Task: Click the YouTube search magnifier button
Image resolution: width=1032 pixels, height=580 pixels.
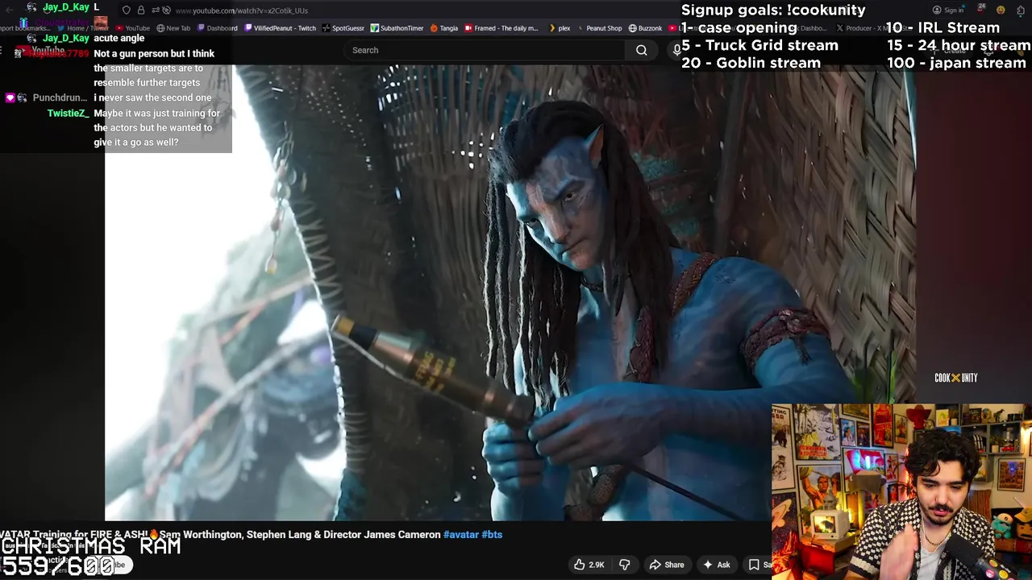Action: (x=641, y=50)
